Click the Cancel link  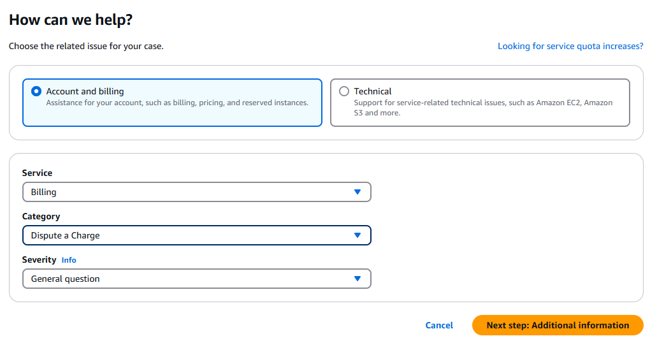pos(439,326)
